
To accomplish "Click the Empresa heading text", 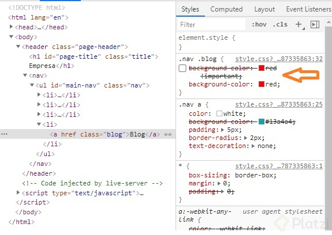I will point(42,66).
